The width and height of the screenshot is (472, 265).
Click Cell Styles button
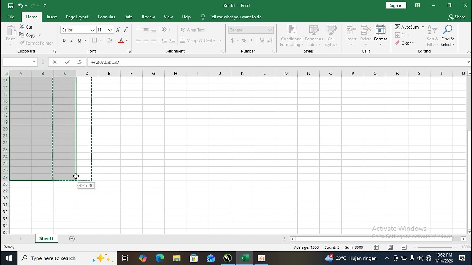click(331, 36)
